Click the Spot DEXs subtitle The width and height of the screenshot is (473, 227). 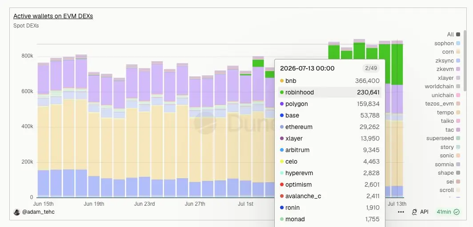coord(26,26)
